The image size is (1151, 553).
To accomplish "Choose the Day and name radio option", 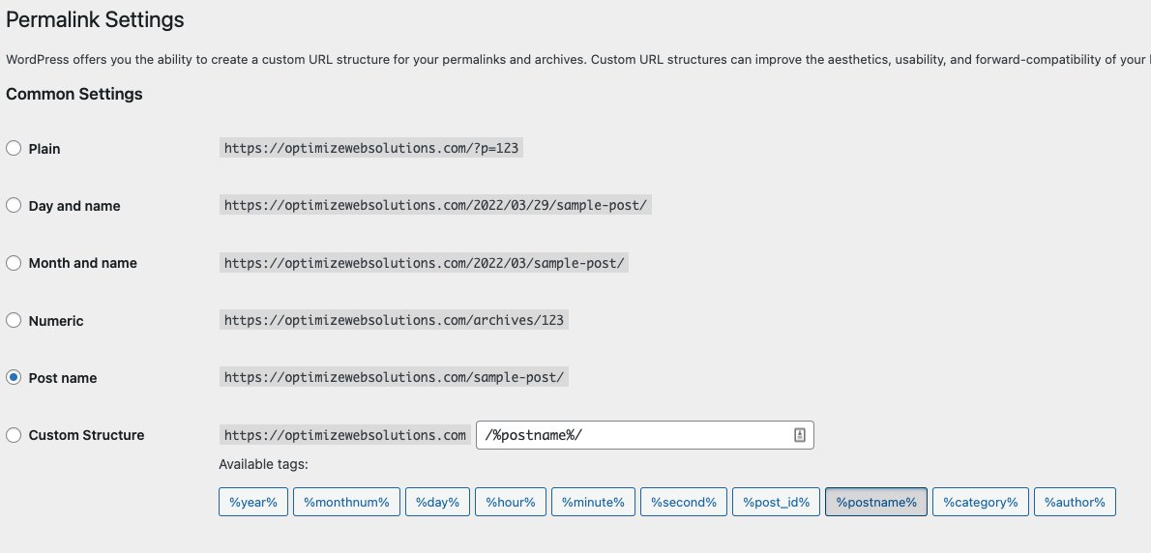I will [14, 205].
